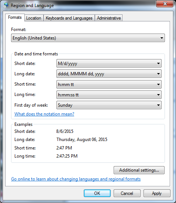The width and height of the screenshot is (176, 203).
Task: Open the Format dropdown showing English (United States)
Action: (88, 38)
